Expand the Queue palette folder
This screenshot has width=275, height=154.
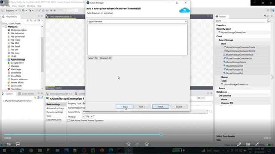click(x=224, y=77)
